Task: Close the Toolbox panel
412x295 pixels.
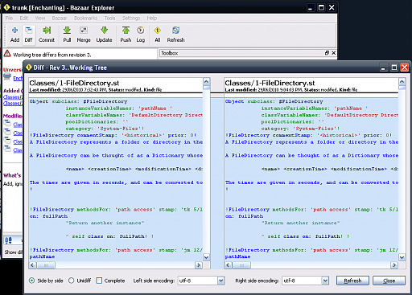Action: click(x=333, y=53)
